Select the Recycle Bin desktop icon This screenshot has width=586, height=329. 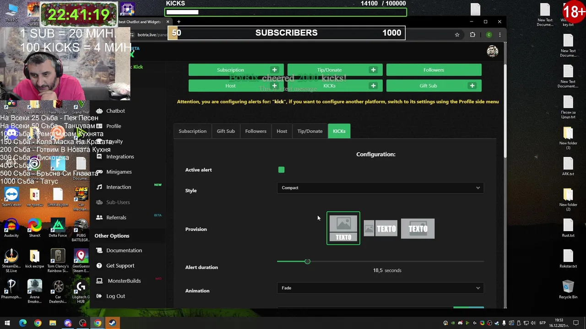pyautogui.click(x=568, y=289)
